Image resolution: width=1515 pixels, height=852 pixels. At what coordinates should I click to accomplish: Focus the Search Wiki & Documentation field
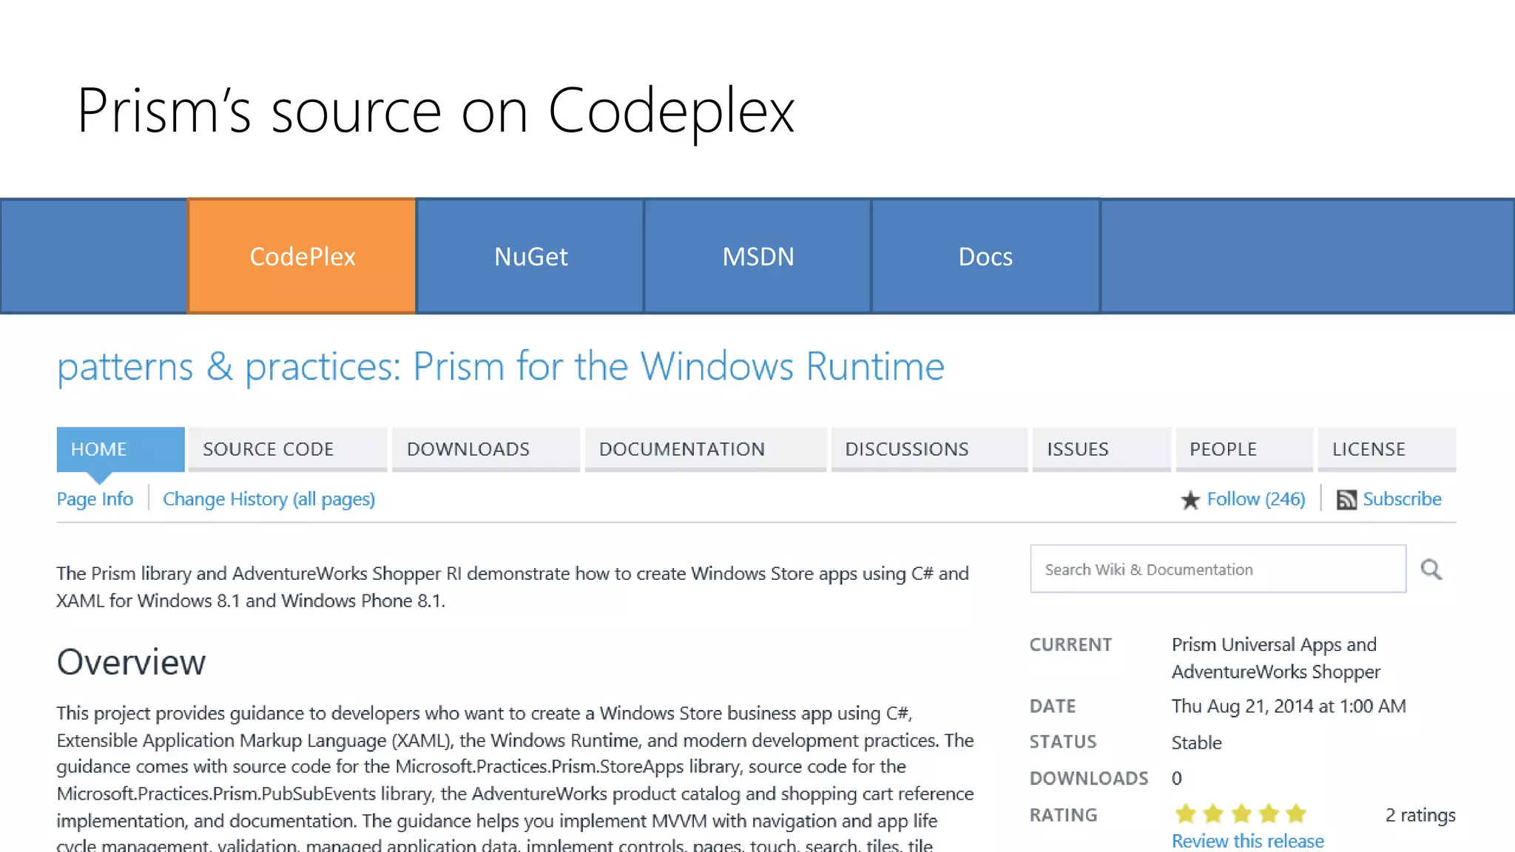coord(1217,569)
